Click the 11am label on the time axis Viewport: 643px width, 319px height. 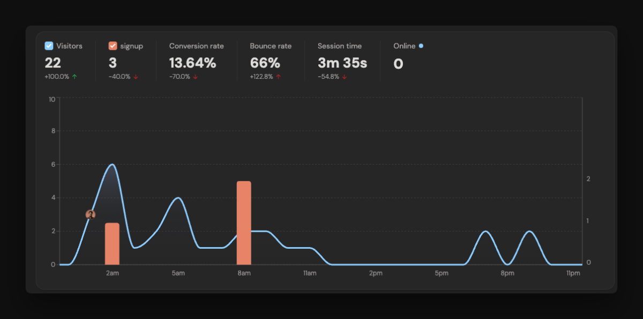pyautogui.click(x=310, y=273)
